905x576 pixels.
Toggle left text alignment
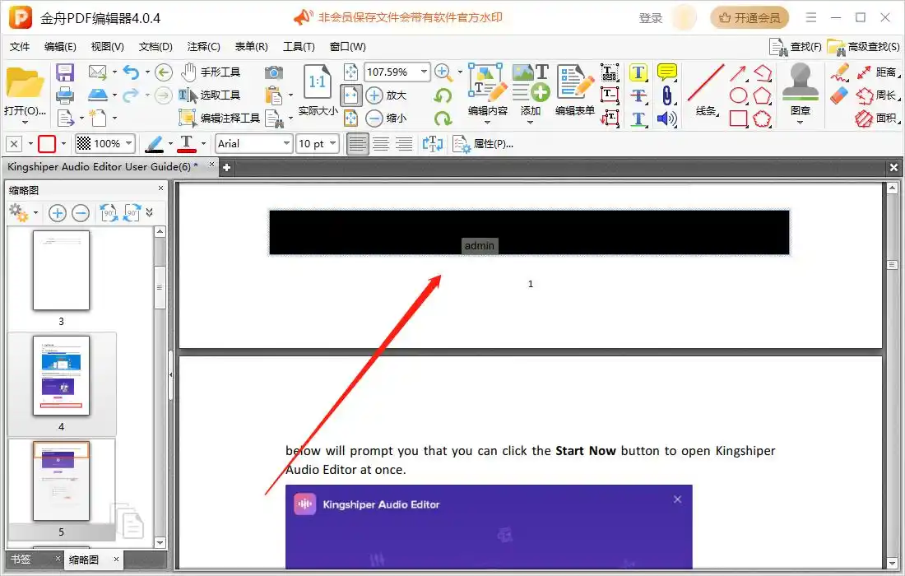pyautogui.click(x=357, y=144)
